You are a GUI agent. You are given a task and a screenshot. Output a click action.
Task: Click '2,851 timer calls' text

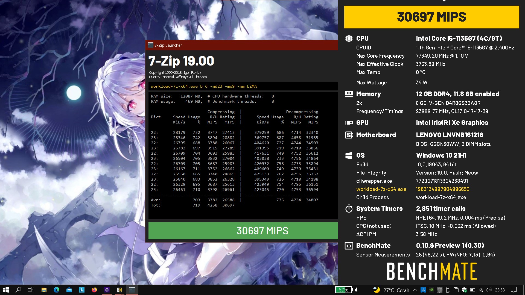441,209
